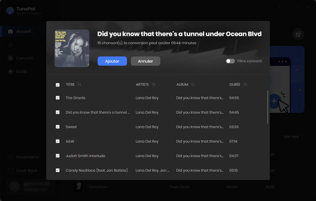Uncheck the select-all checkbox beside TITRE
The width and height of the screenshot is (316, 201).
58,85
